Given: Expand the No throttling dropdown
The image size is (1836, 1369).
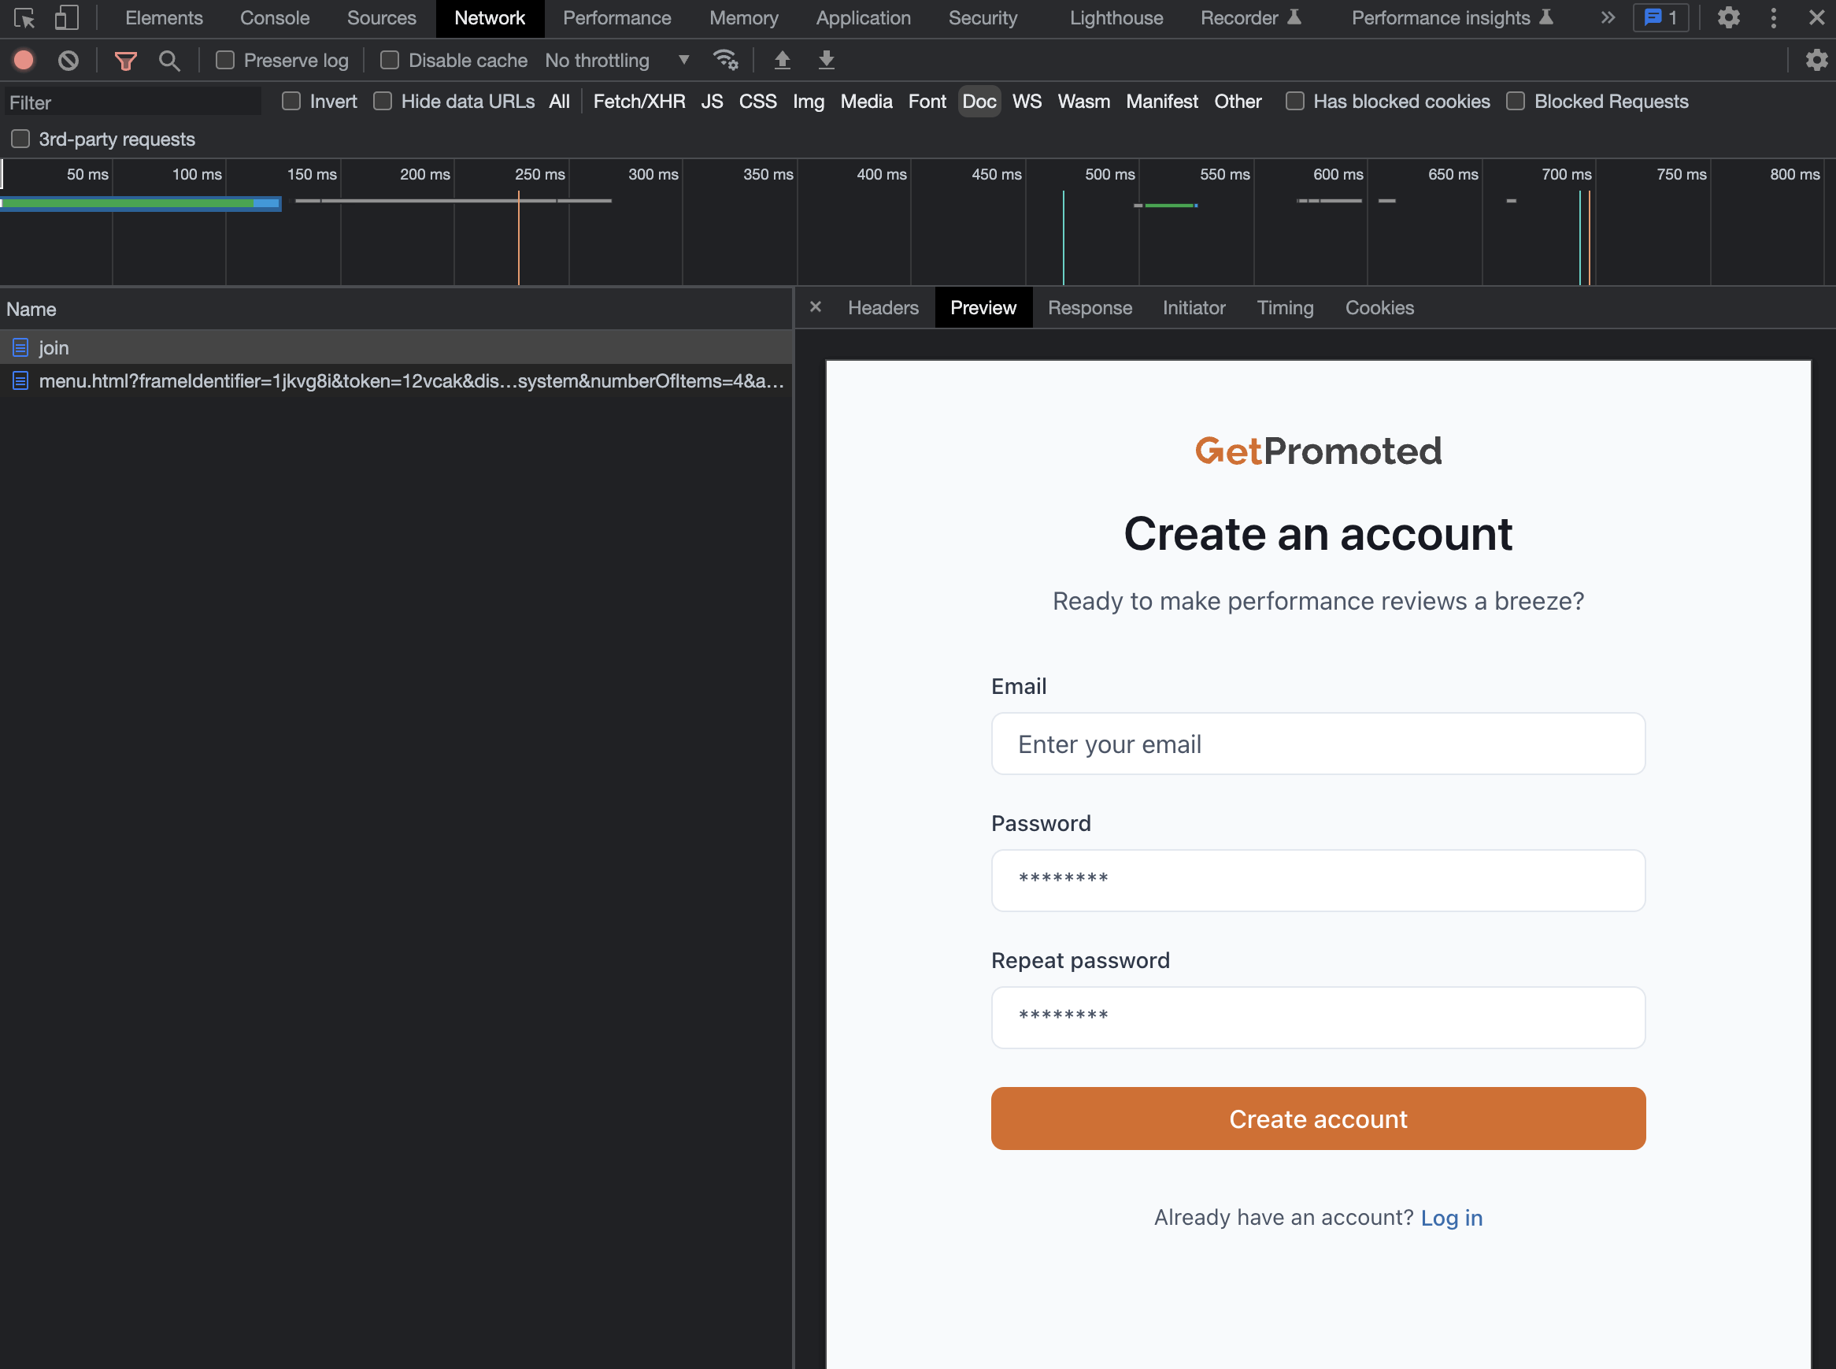Looking at the screenshot, I should (x=684, y=59).
